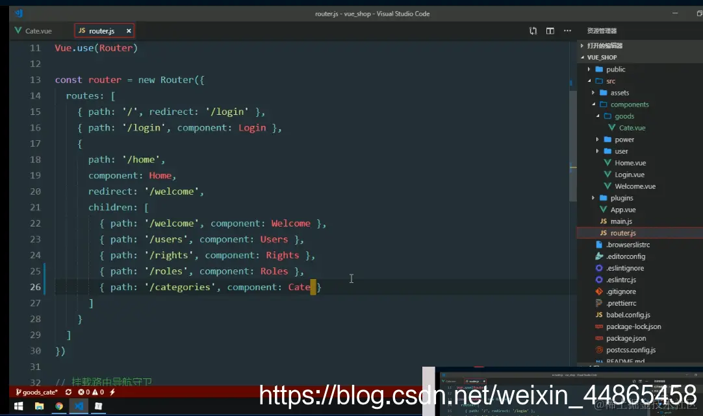The width and height of the screenshot is (703, 416).
Task: Open App.vue in the explorer
Action: point(622,210)
